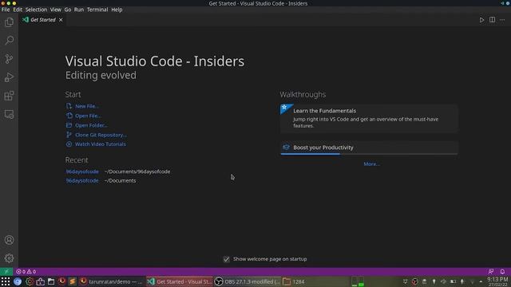Image resolution: width=511 pixels, height=287 pixels.
Task: Open the battery tray icon
Action: 453,281
